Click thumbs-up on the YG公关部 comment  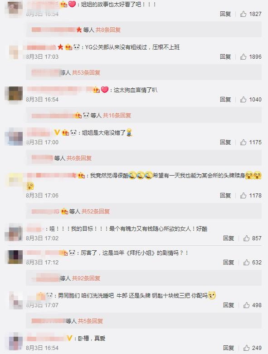tap(243, 57)
